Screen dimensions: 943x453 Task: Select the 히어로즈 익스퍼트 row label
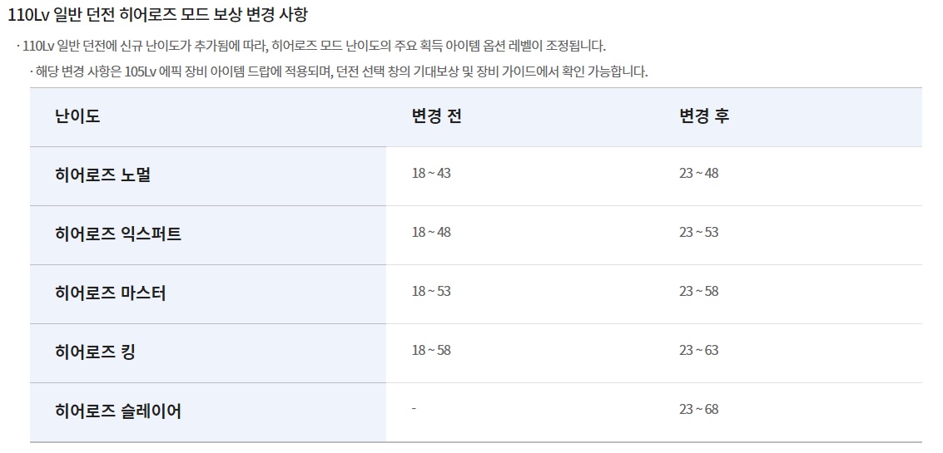point(118,234)
